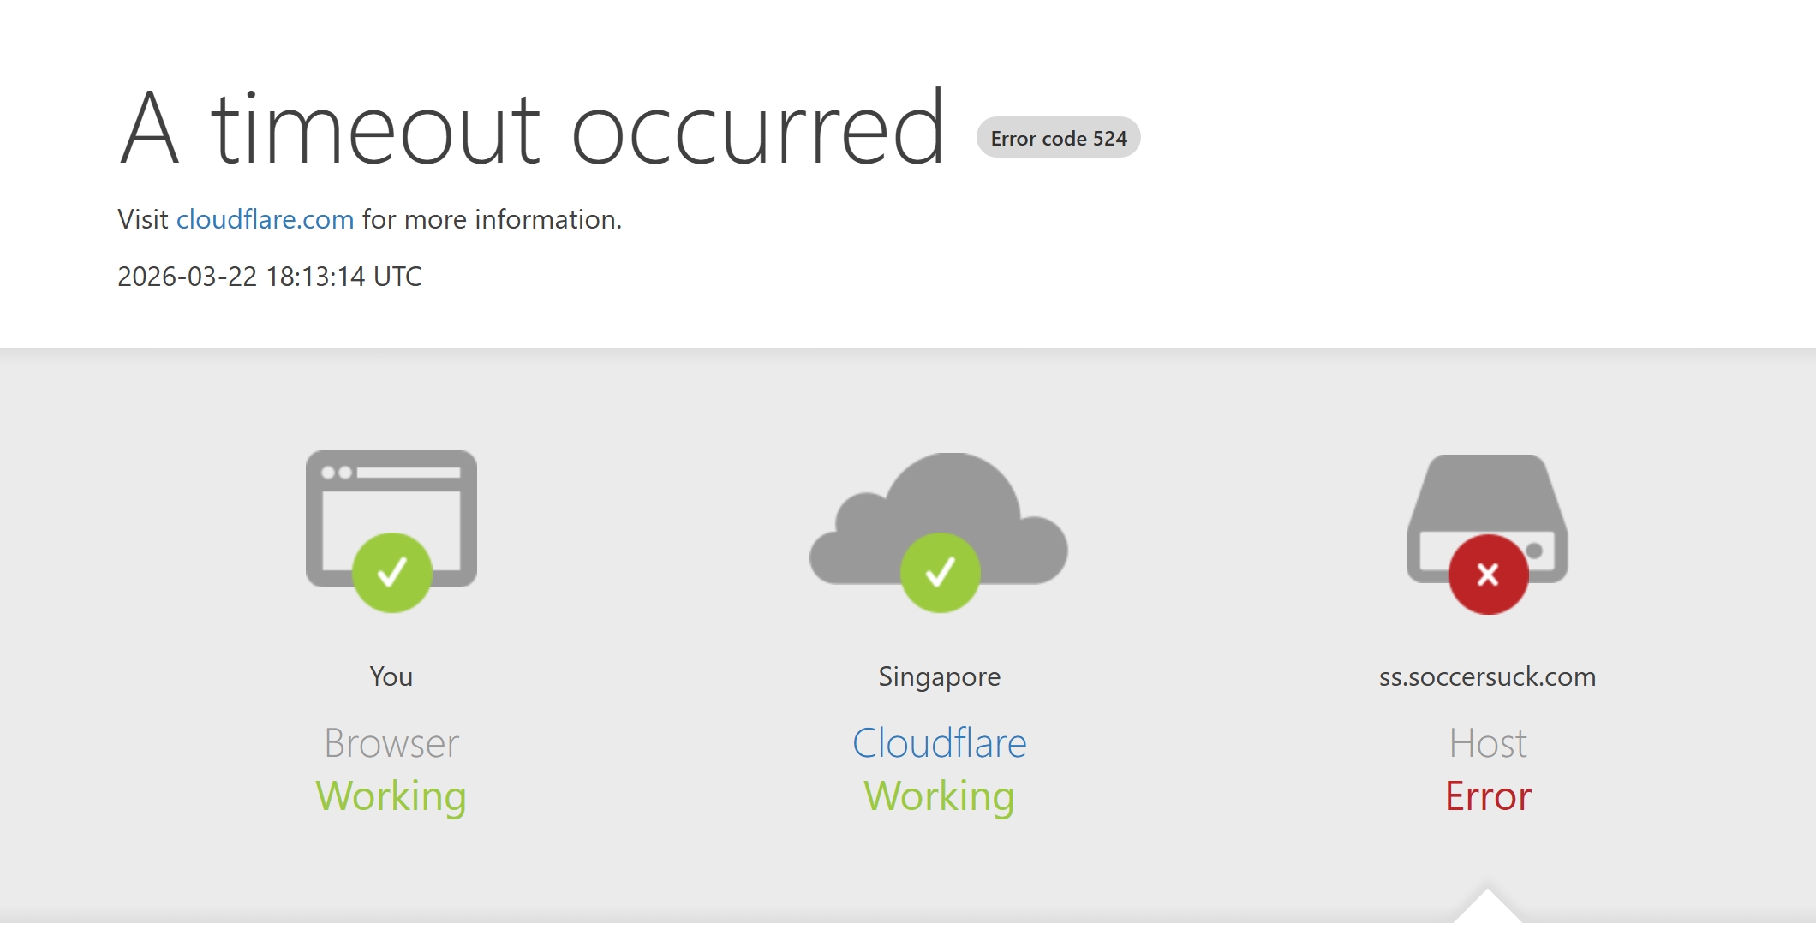The height and width of the screenshot is (935, 1816).
Task: Click the Error code 524 badge
Action: coord(1058,138)
